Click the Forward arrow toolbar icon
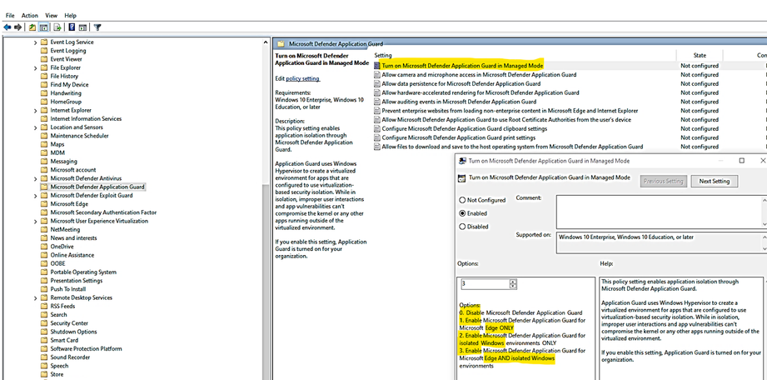The height and width of the screenshot is (380, 767). 18,27
